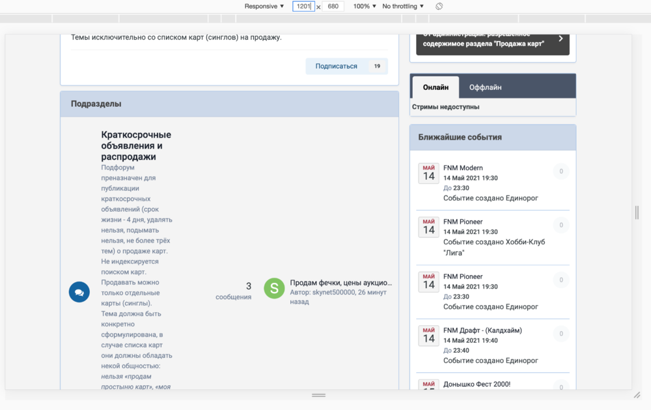This screenshot has height=410, width=651.
Task: Click the FNM Драфт calendar date icon
Action: (428, 335)
